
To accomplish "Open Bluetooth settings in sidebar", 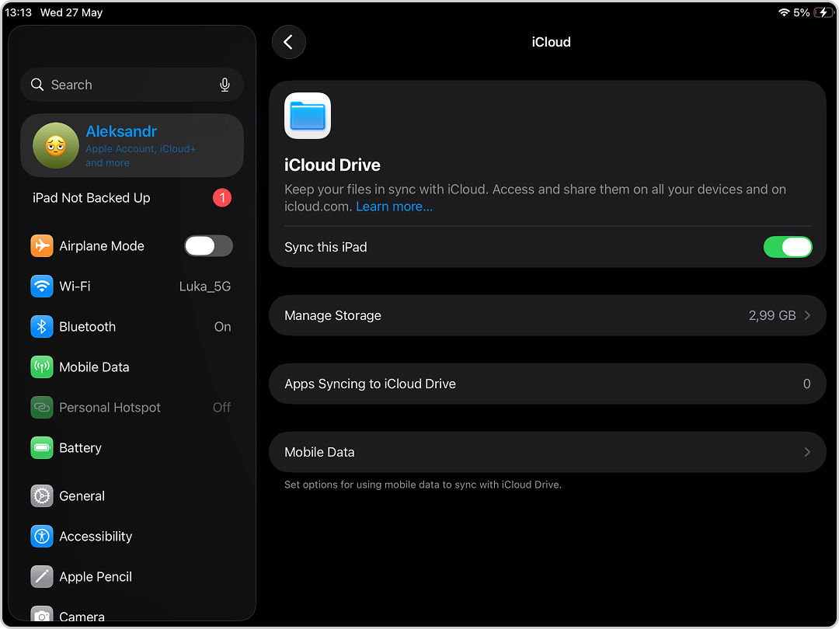I will point(131,327).
